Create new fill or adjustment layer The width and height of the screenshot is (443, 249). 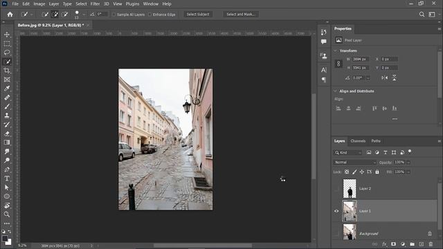[403, 244]
